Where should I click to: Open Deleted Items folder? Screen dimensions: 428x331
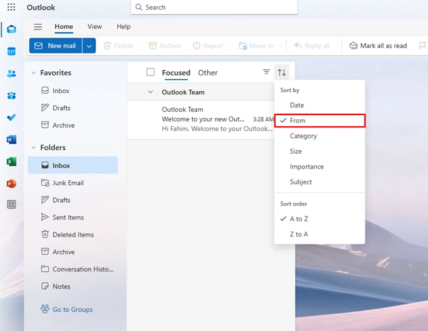tap(73, 234)
